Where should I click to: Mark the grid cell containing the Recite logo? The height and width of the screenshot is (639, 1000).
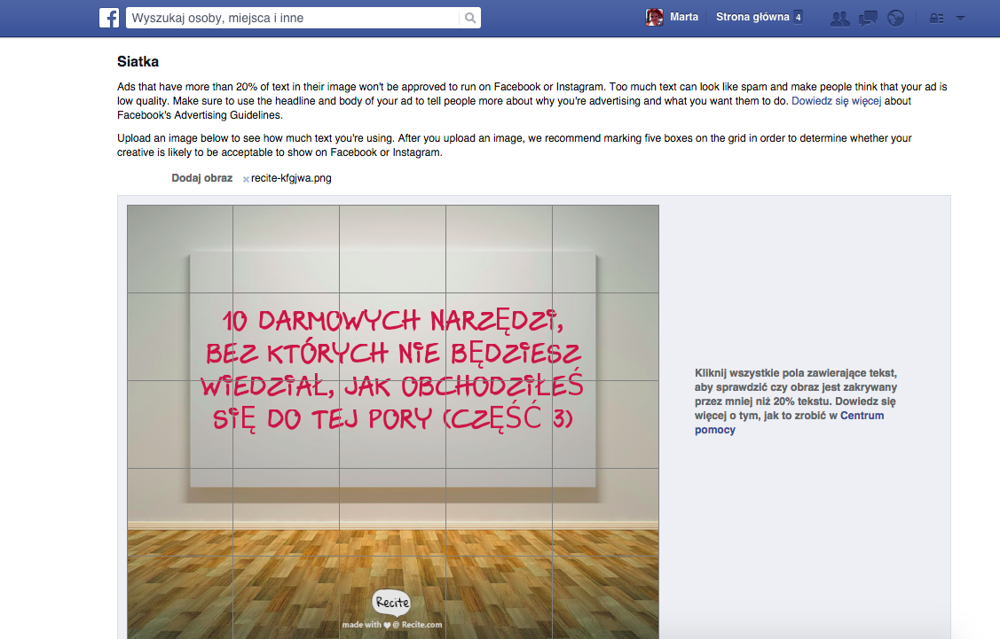coord(391,599)
